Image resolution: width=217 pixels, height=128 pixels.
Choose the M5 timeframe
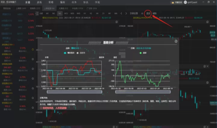click(60, 14)
